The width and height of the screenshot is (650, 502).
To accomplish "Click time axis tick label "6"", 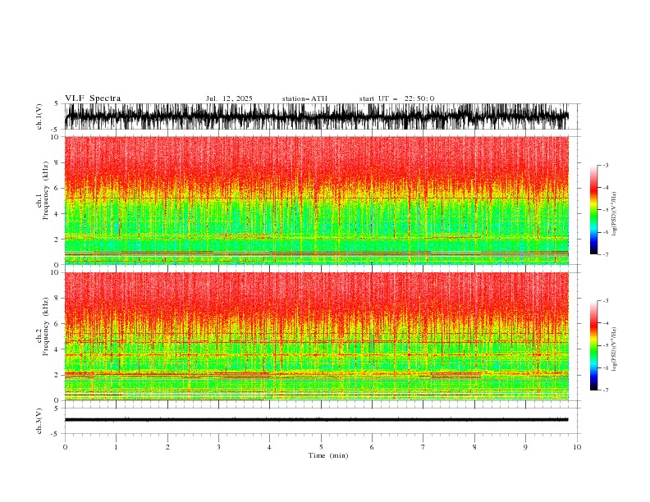I will click(372, 447).
